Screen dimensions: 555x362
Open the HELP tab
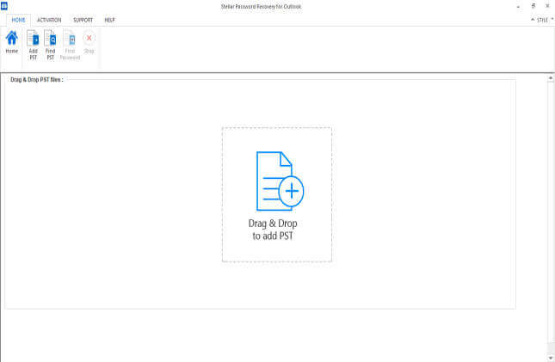[x=109, y=20]
